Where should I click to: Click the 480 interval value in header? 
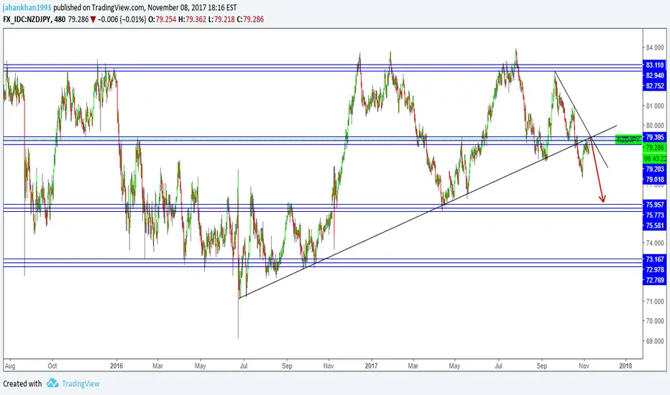click(60, 19)
